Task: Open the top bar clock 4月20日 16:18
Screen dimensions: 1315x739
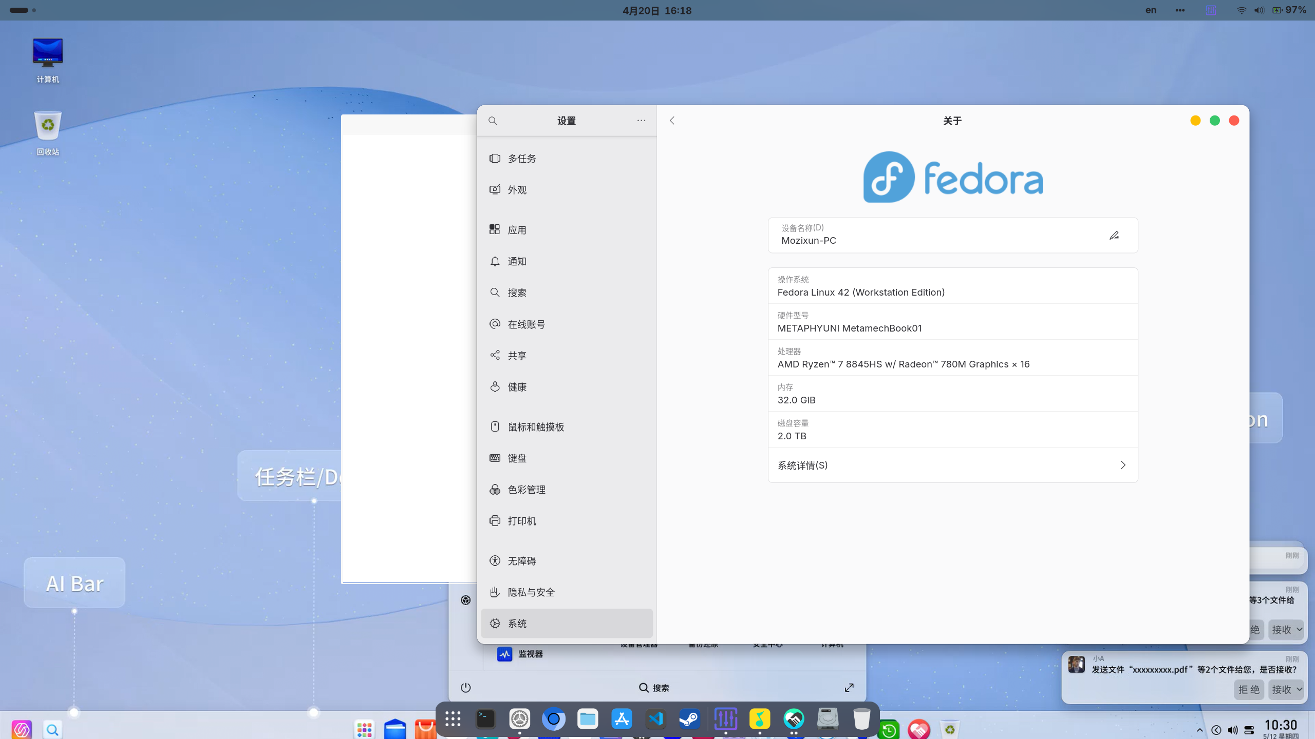Action: click(x=657, y=10)
